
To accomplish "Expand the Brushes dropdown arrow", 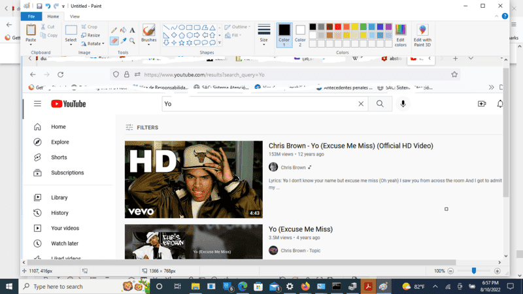I will pos(149,44).
